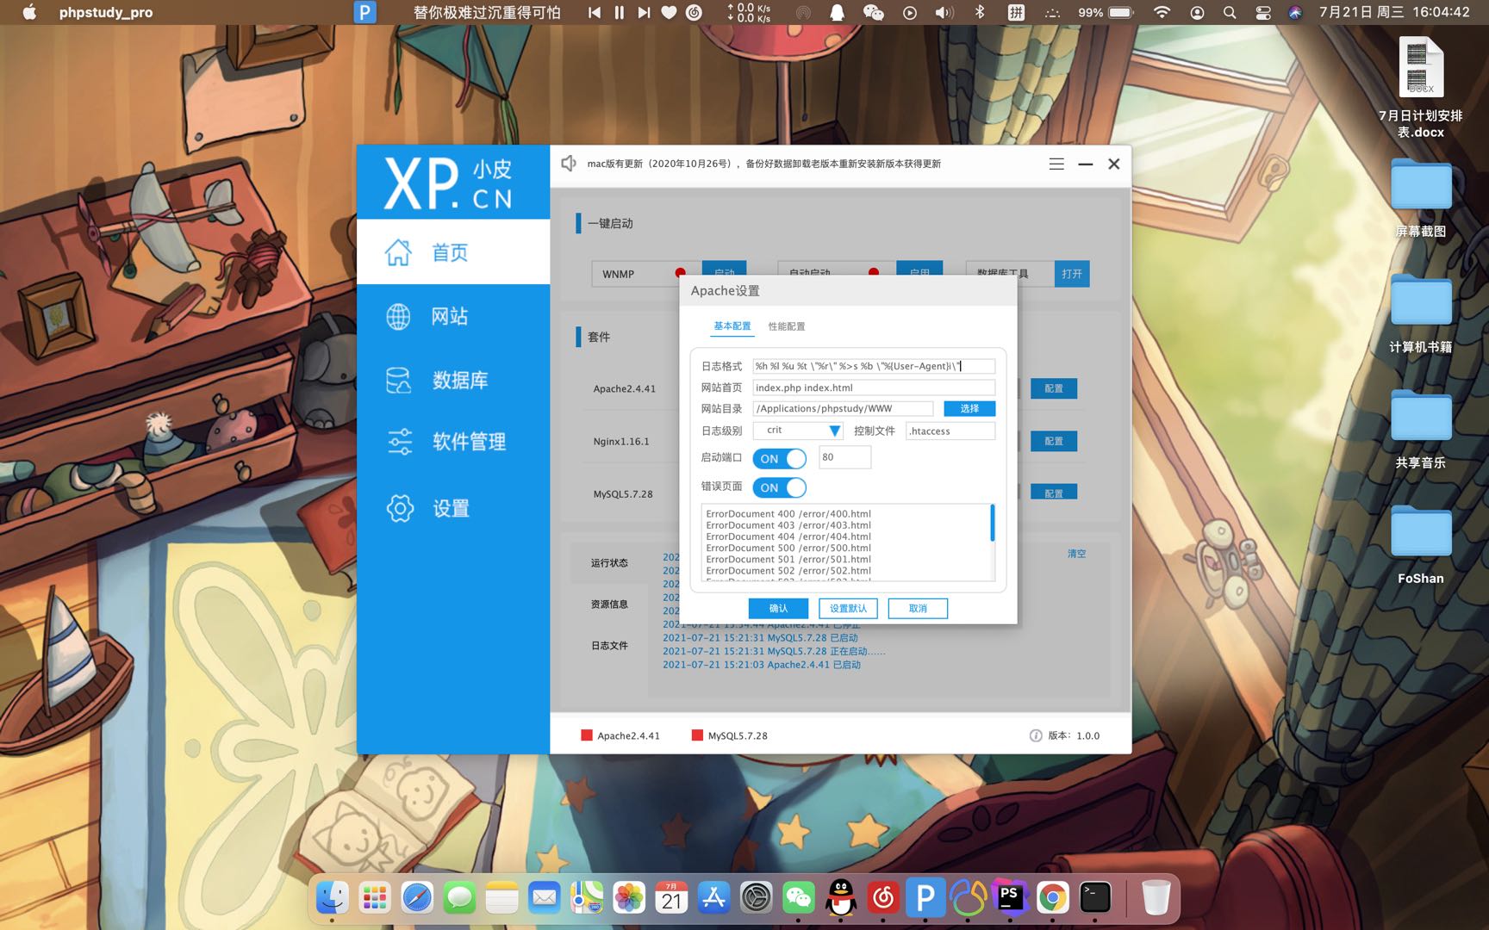The image size is (1489, 930).
Task: Click the 配置 button for Apache2.4.41
Action: pos(1054,388)
